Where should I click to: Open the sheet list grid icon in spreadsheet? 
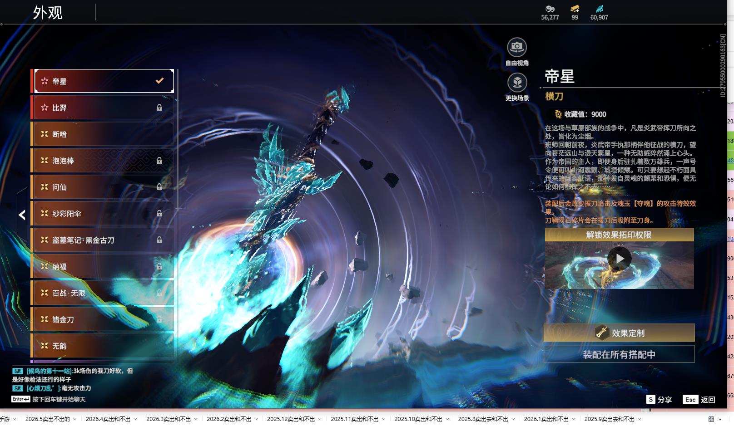click(x=711, y=419)
